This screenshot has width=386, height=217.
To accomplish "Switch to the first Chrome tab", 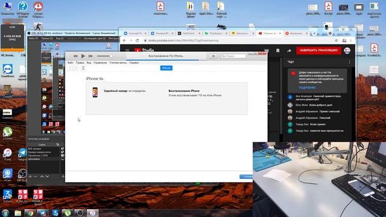I will (x=134, y=33).
